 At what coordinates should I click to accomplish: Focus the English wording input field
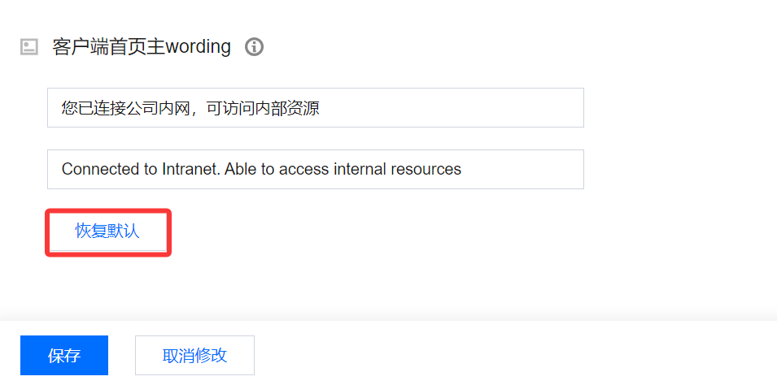pos(316,169)
